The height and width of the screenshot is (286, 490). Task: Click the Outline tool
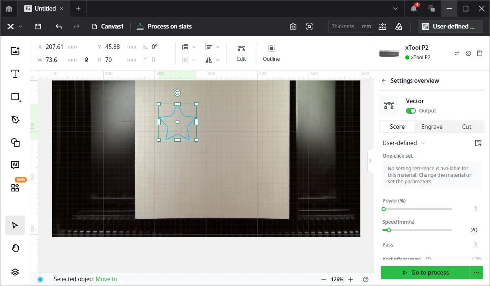click(271, 53)
